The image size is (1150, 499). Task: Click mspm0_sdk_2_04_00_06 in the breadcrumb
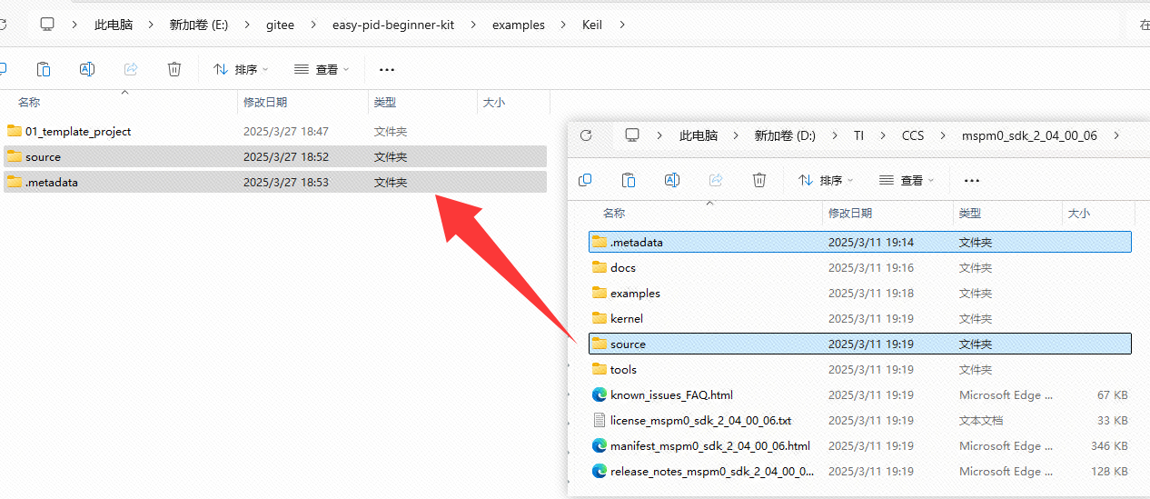(1029, 135)
